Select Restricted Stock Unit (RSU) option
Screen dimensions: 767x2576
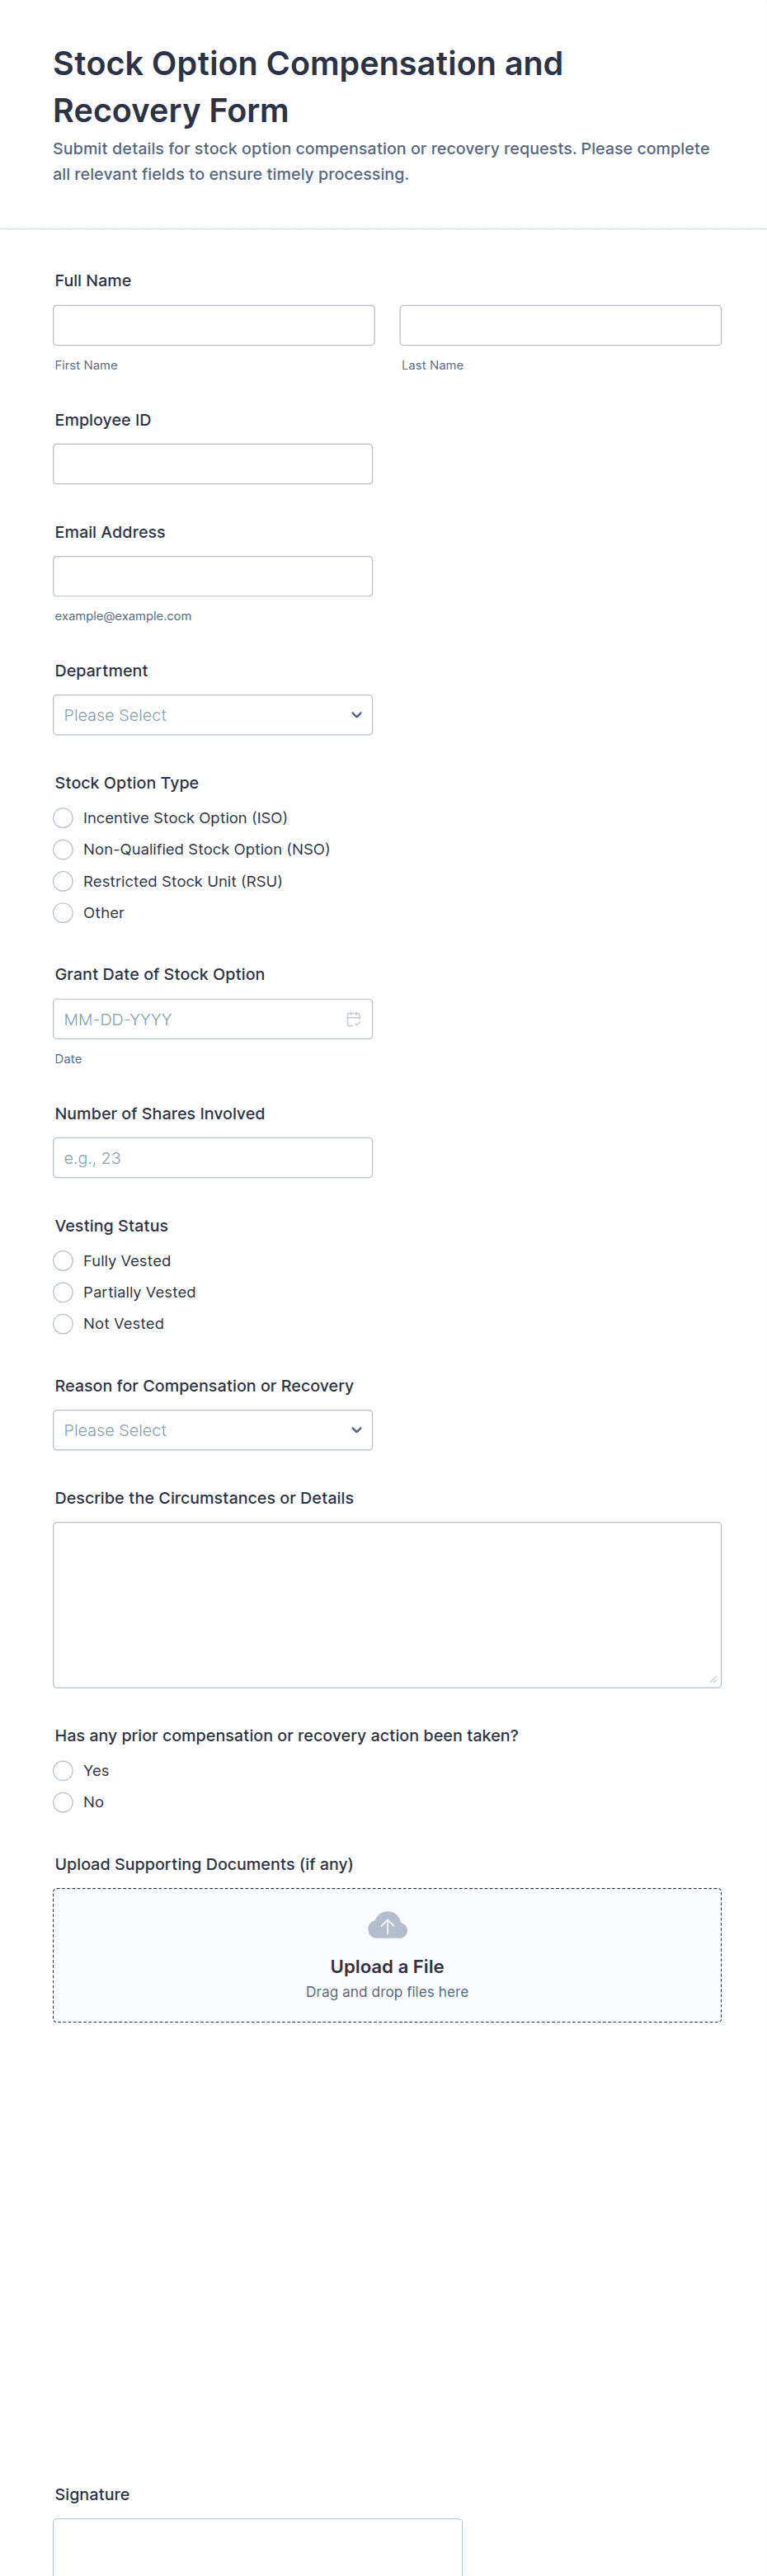pyautogui.click(x=63, y=881)
